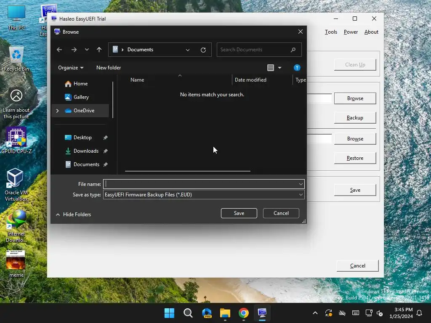Click Save in the Browse dialog

[x=239, y=213]
